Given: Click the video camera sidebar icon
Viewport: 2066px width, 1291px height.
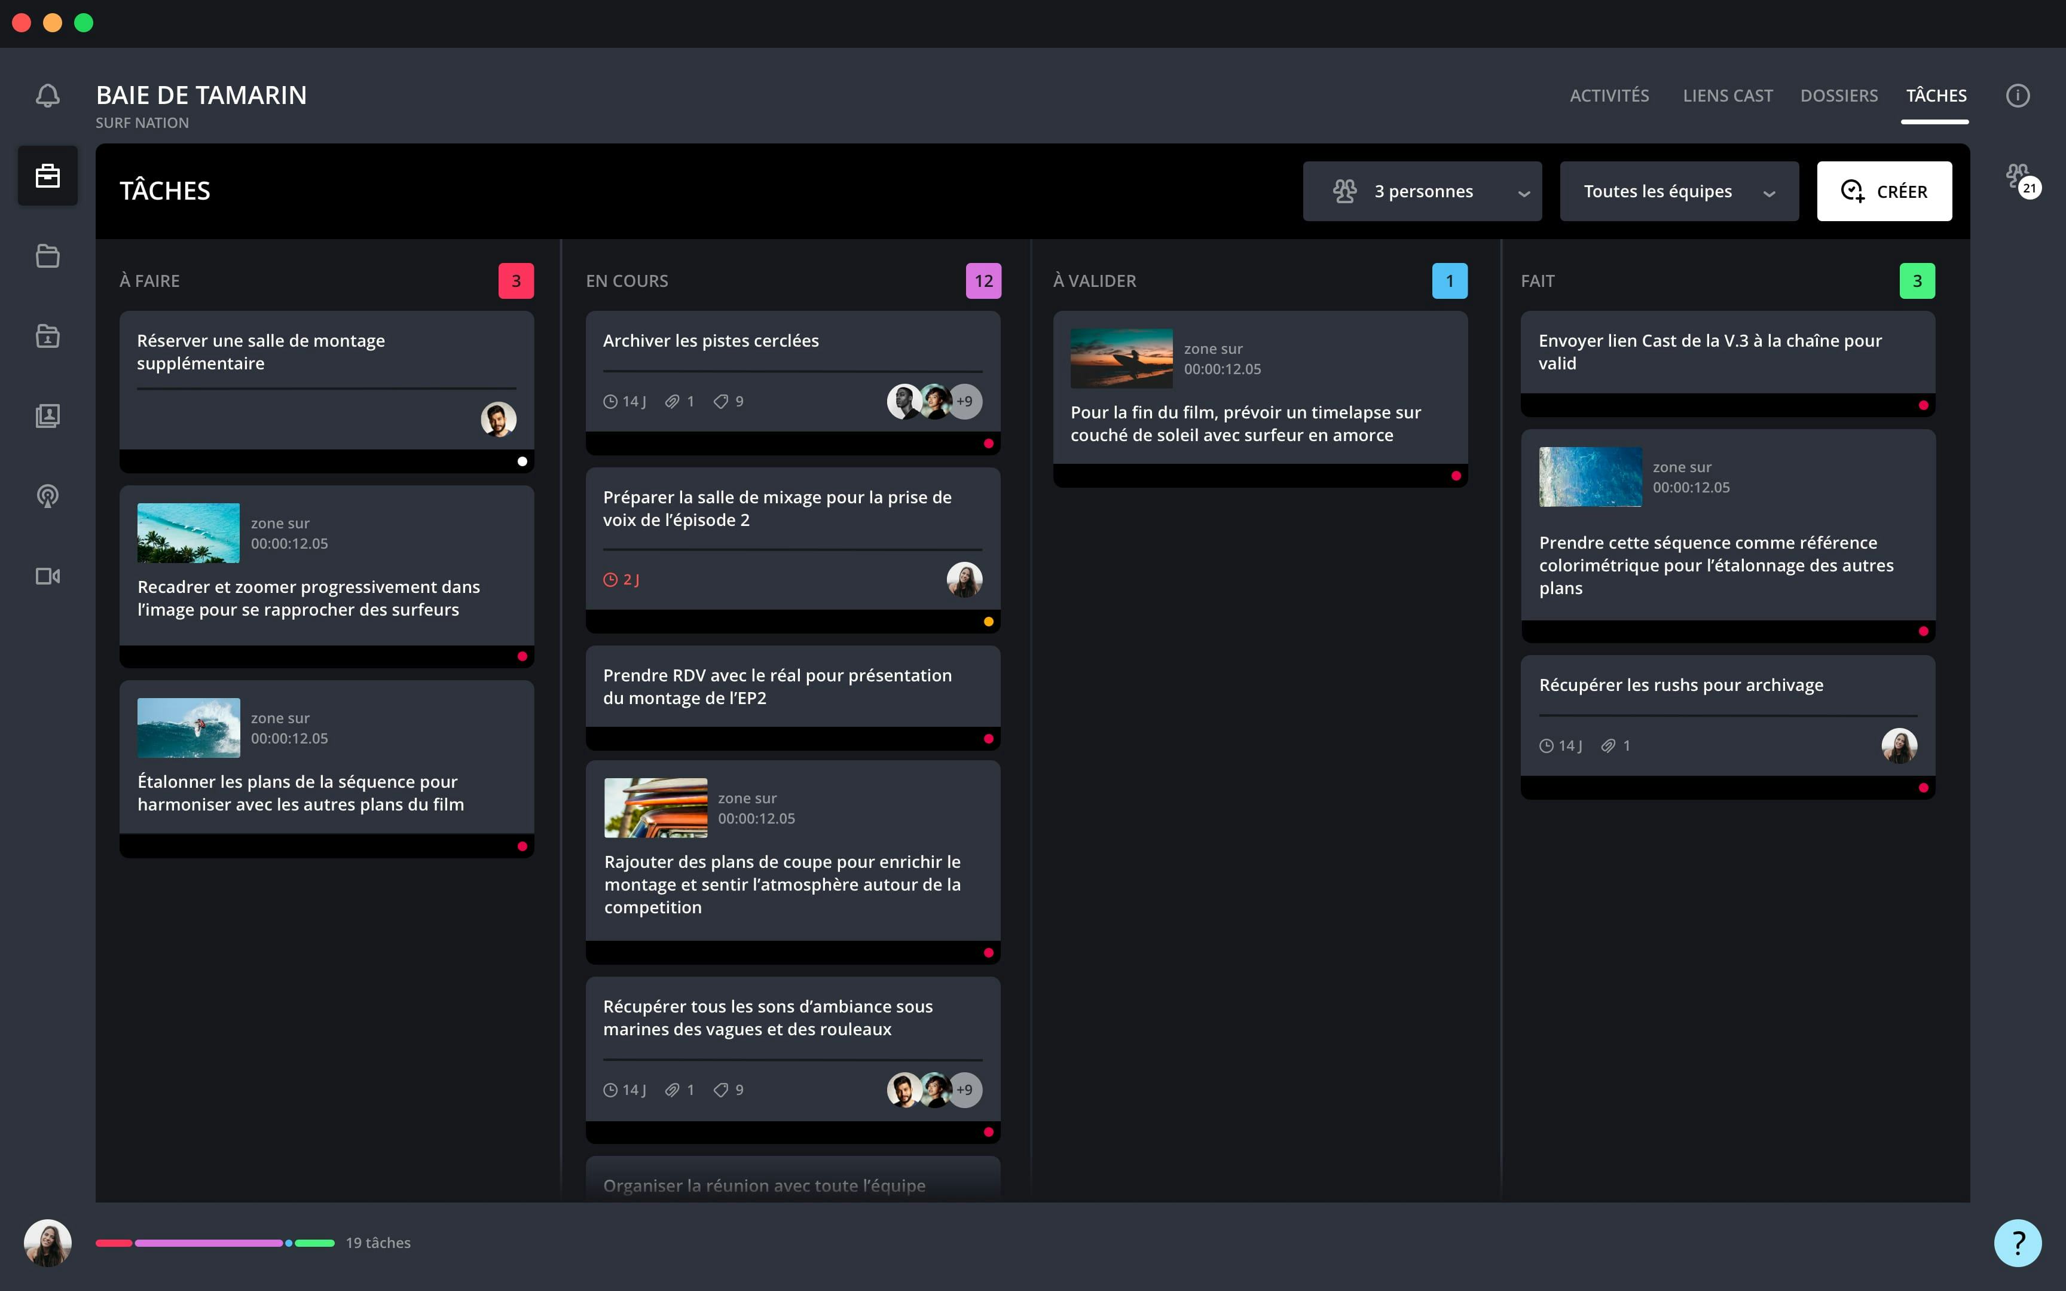Looking at the screenshot, I should 48,576.
